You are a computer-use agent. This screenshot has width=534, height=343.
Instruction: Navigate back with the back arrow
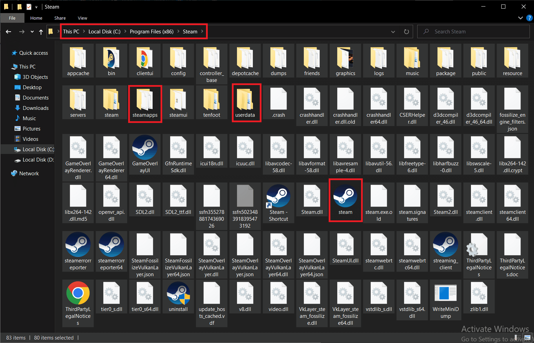[x=8, y=31]
